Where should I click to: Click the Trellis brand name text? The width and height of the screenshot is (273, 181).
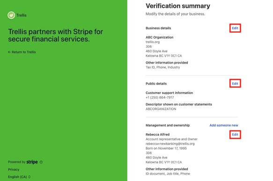pos(22,15)
